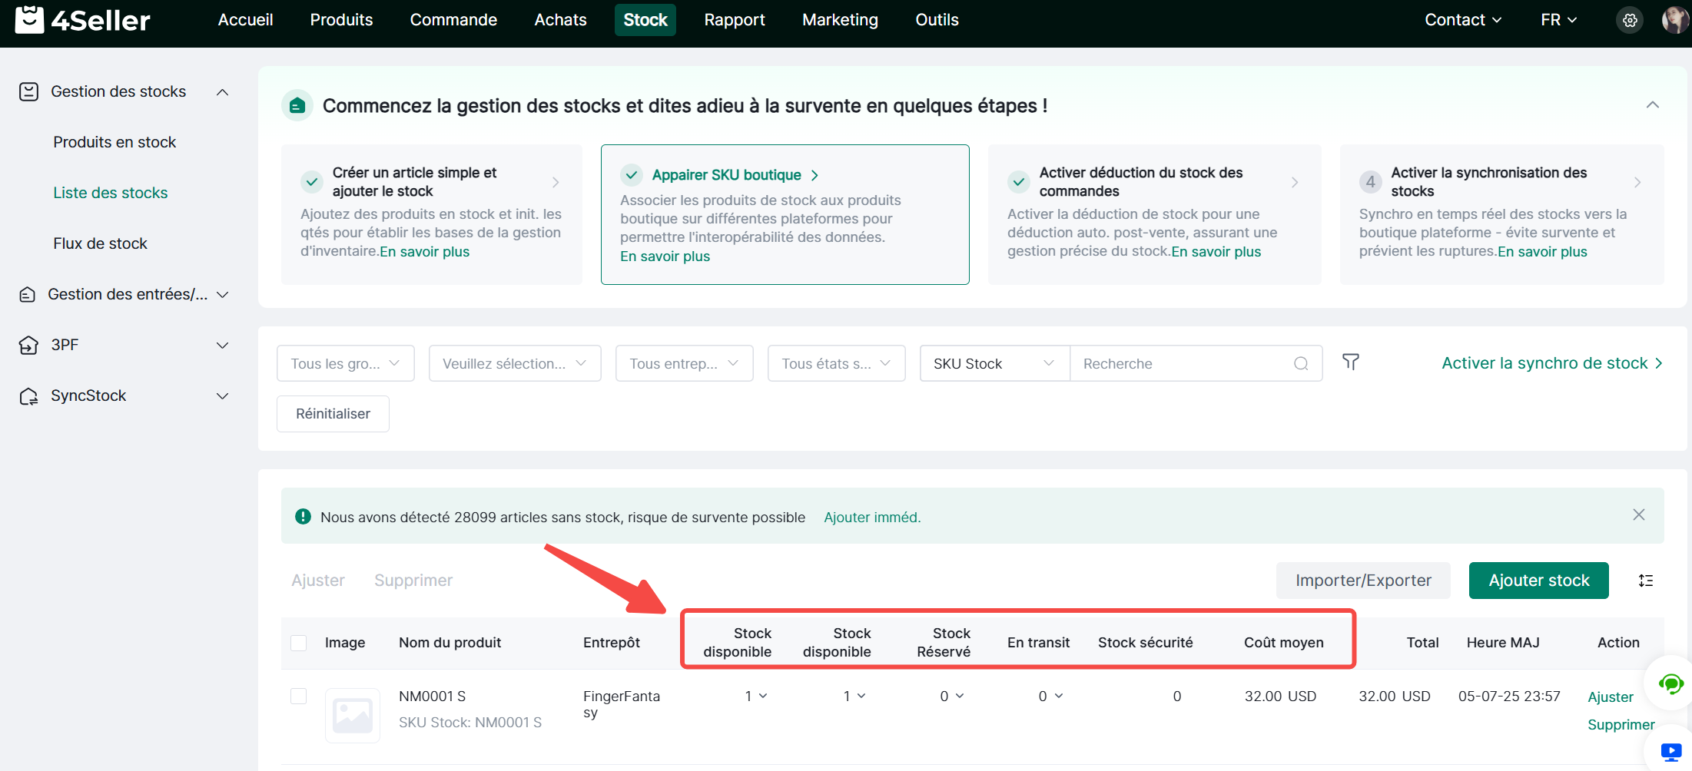
Task: Collapse the onboarding steps panel
Action: pos(1652,105)
